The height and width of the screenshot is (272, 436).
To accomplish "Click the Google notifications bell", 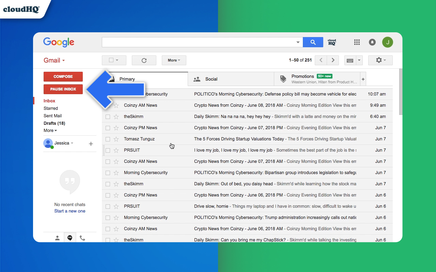I will point(372,42).
